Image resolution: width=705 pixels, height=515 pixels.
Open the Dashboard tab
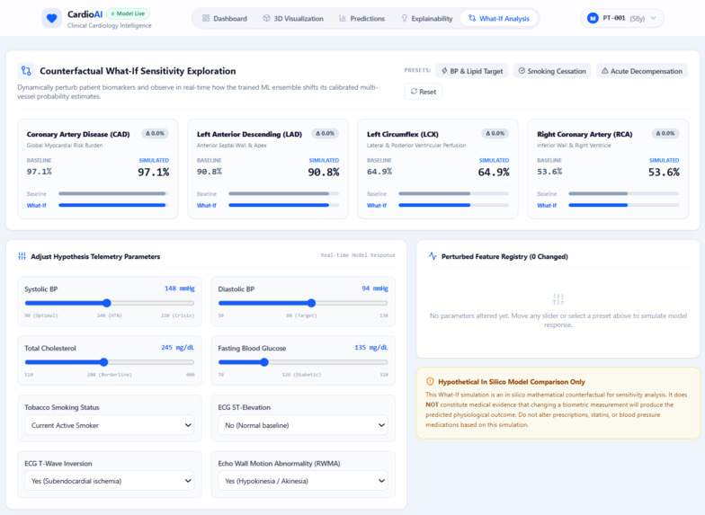(x=225, y=18)
